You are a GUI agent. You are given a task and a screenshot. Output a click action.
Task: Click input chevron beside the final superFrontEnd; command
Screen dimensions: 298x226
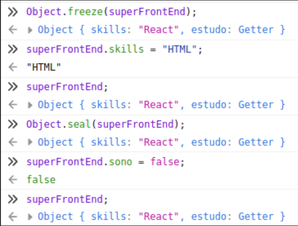point(13,199)
